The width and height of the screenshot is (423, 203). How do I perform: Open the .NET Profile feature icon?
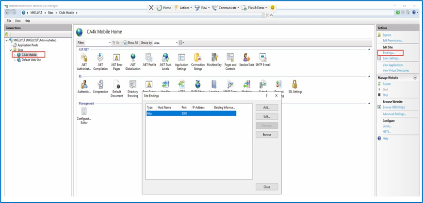(x=149, y=58)
